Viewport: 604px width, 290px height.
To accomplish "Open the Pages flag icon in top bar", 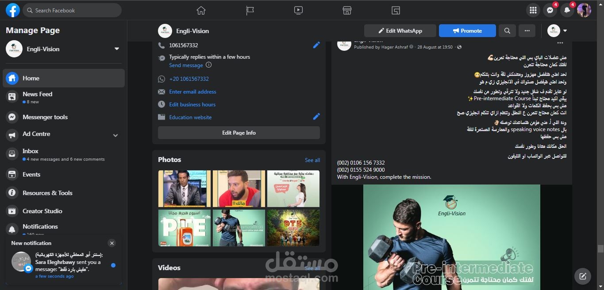I will (250, 10).
